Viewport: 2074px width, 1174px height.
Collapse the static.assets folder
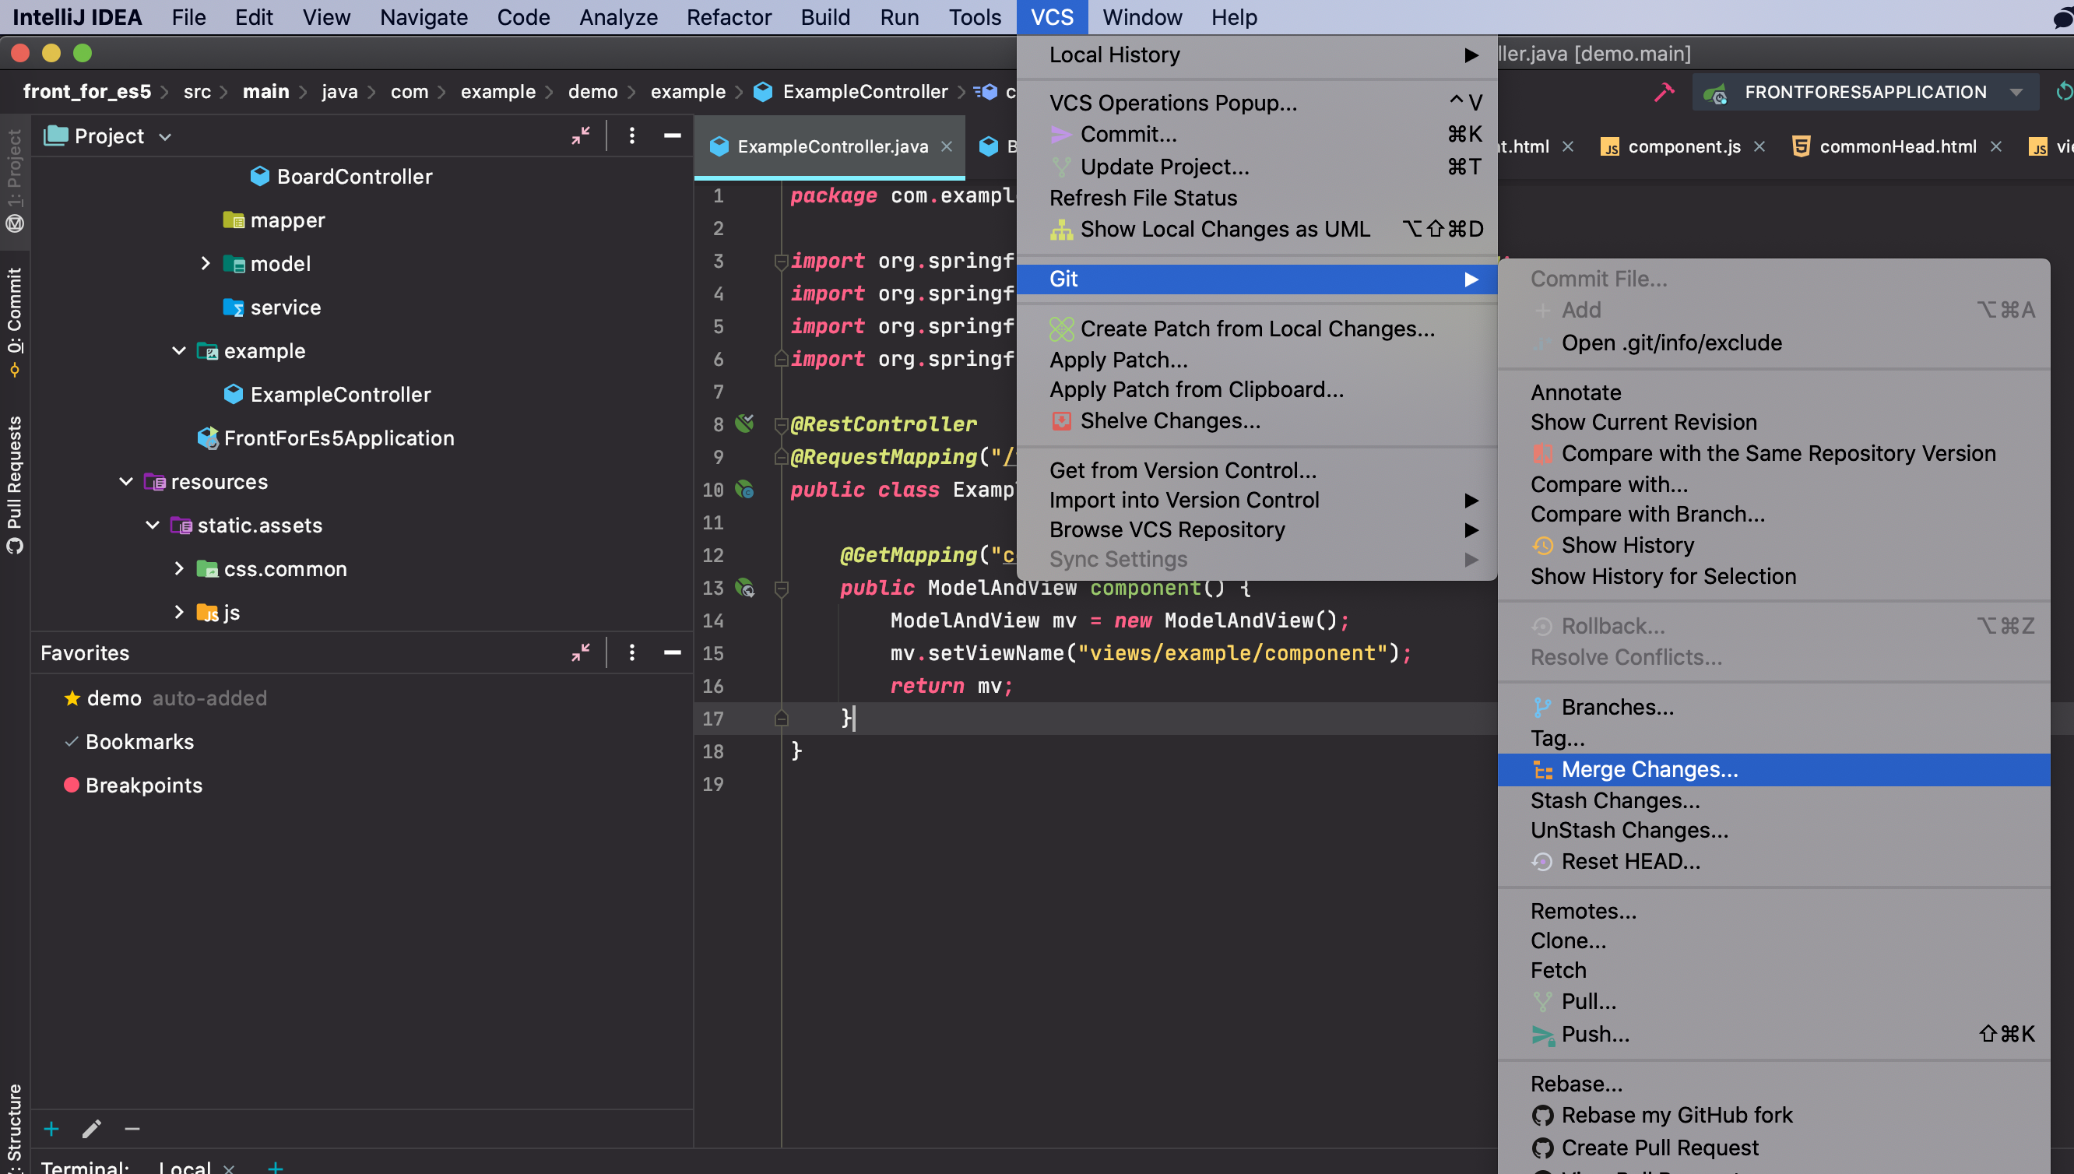[153, 525]
